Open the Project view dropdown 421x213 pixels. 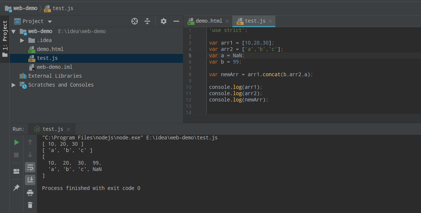50,22
